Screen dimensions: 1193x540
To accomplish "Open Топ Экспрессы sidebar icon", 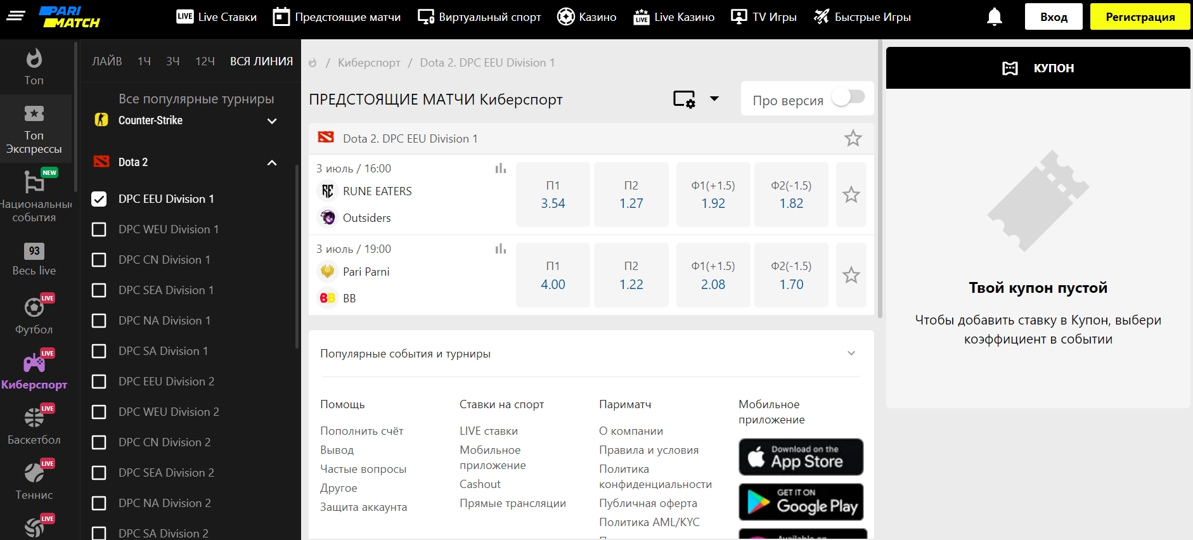I will click(x=34, y=113).
